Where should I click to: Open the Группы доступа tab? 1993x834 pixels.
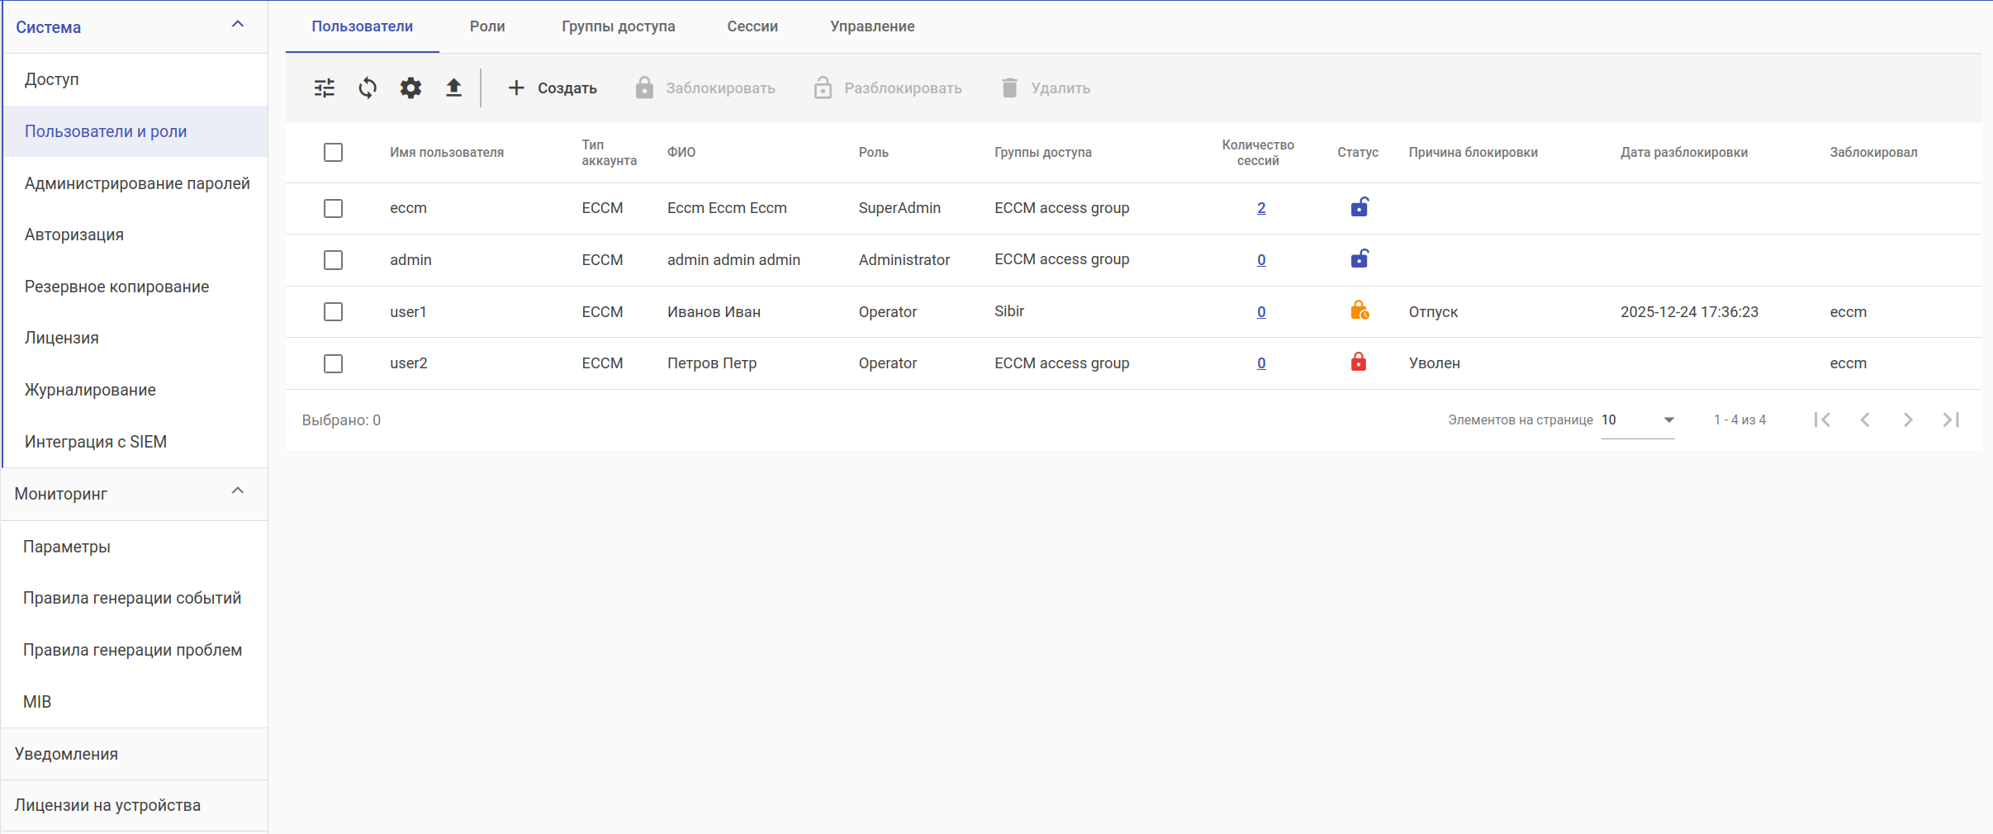[618, 26]
